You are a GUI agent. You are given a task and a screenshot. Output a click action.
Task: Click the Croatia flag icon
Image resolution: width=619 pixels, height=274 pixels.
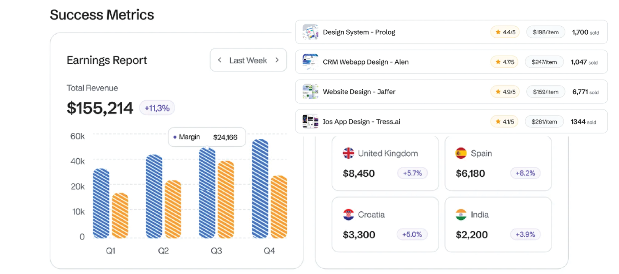point(348,215)
